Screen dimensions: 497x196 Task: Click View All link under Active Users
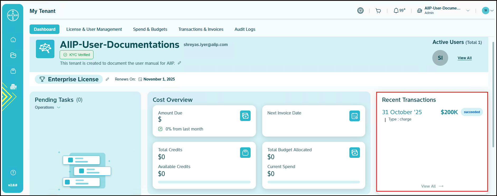coord(465,58)
